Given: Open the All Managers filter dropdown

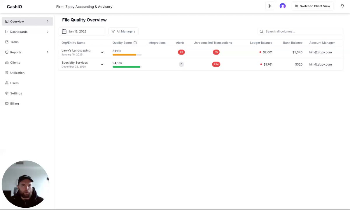Looking at the screenshot, I should pos(123,32).
